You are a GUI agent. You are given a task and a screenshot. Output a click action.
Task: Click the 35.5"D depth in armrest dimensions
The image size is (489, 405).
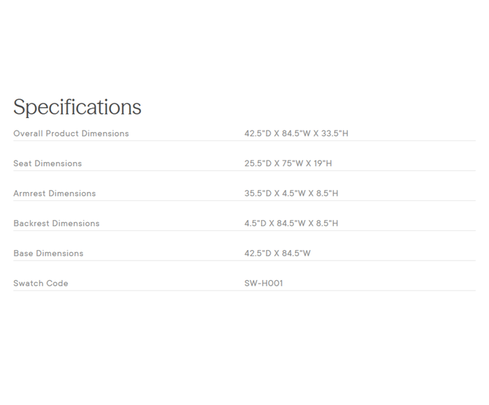(256, 193)
